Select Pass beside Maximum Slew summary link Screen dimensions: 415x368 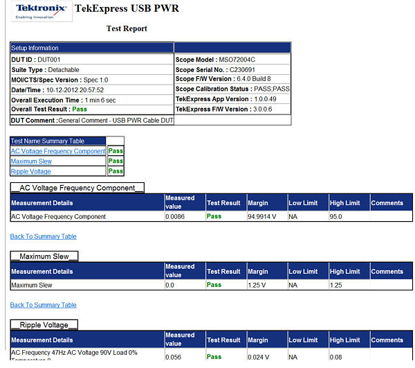point(116,161)
